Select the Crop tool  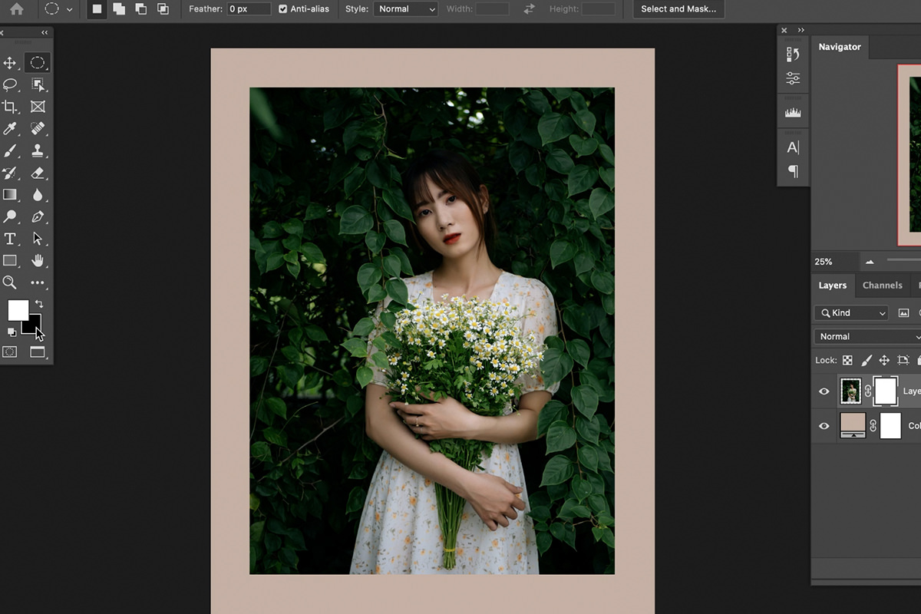coord(10,107)
